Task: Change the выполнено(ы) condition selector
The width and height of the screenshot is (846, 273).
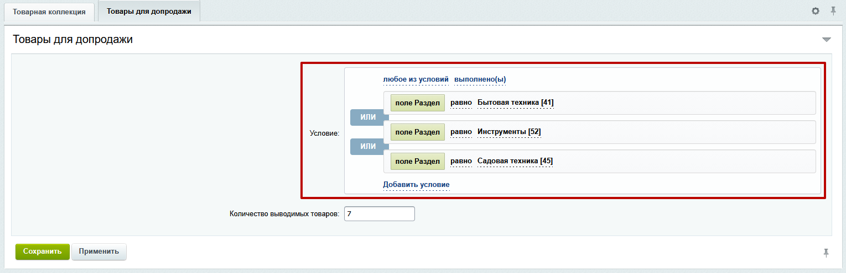Action: tap(480, 79)
